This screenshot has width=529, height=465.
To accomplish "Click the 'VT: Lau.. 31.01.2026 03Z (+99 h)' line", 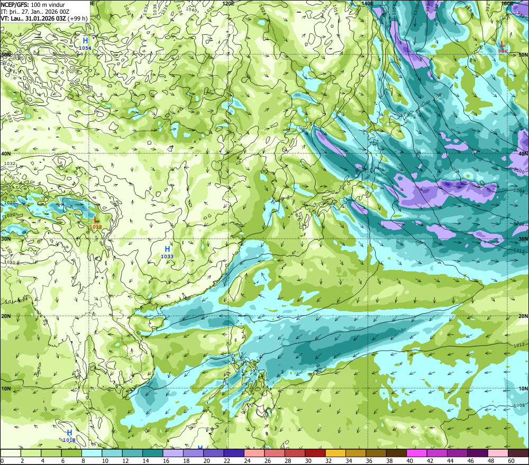I will click(x=44, y=18).
